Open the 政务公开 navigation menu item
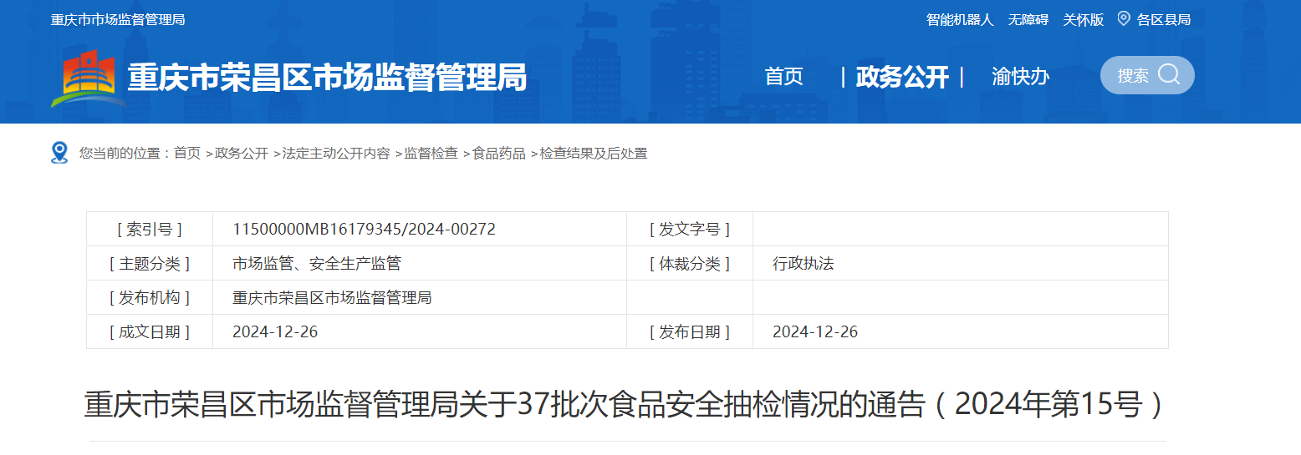Viewport: 1301px width, 455px height. pos(902,77)
